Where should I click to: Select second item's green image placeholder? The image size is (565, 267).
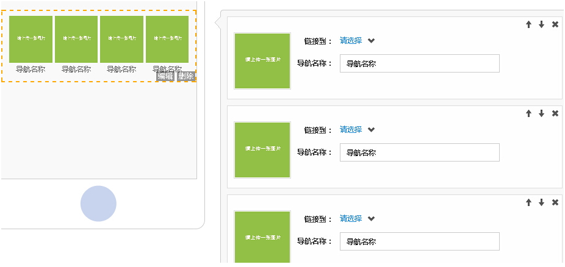tap(262, 149)
